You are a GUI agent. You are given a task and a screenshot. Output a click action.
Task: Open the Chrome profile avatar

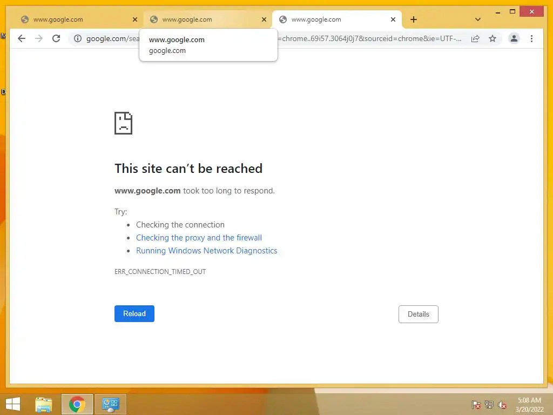click(514, 38)
